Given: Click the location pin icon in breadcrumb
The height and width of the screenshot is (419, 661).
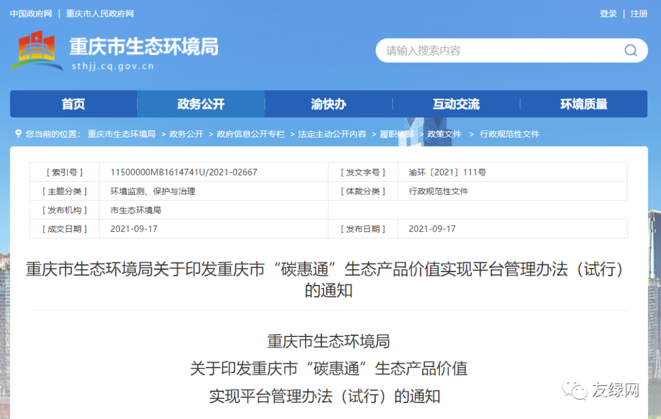Looking at the screenshot, I should pos(18,134).
